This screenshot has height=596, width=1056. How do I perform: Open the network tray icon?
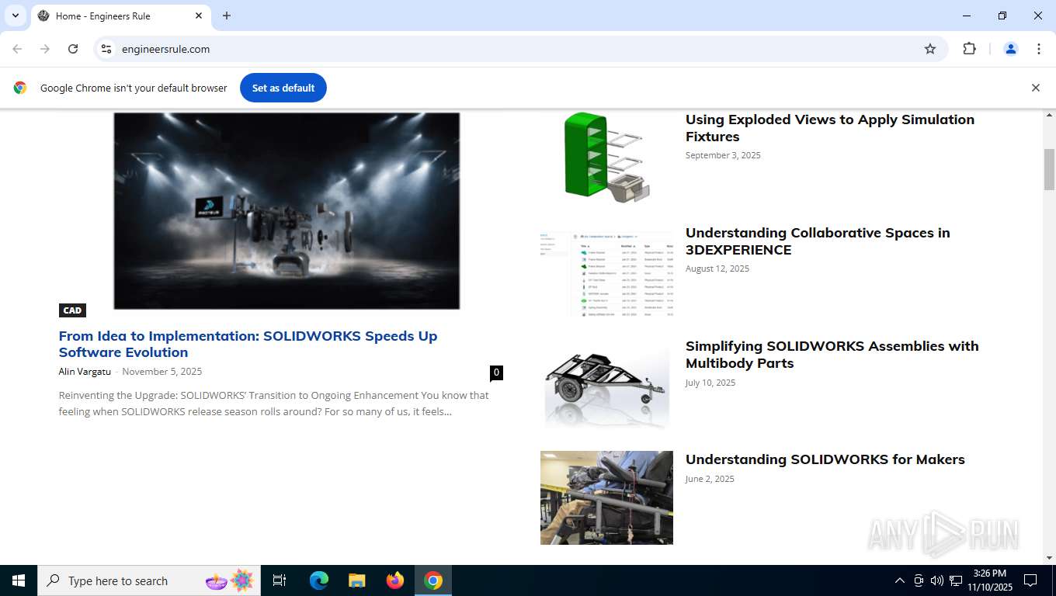tap(956, 580)
